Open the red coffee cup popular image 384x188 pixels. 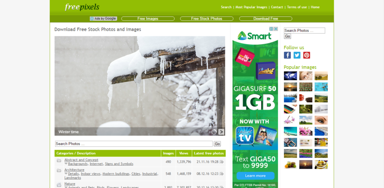tap(306, 98)
